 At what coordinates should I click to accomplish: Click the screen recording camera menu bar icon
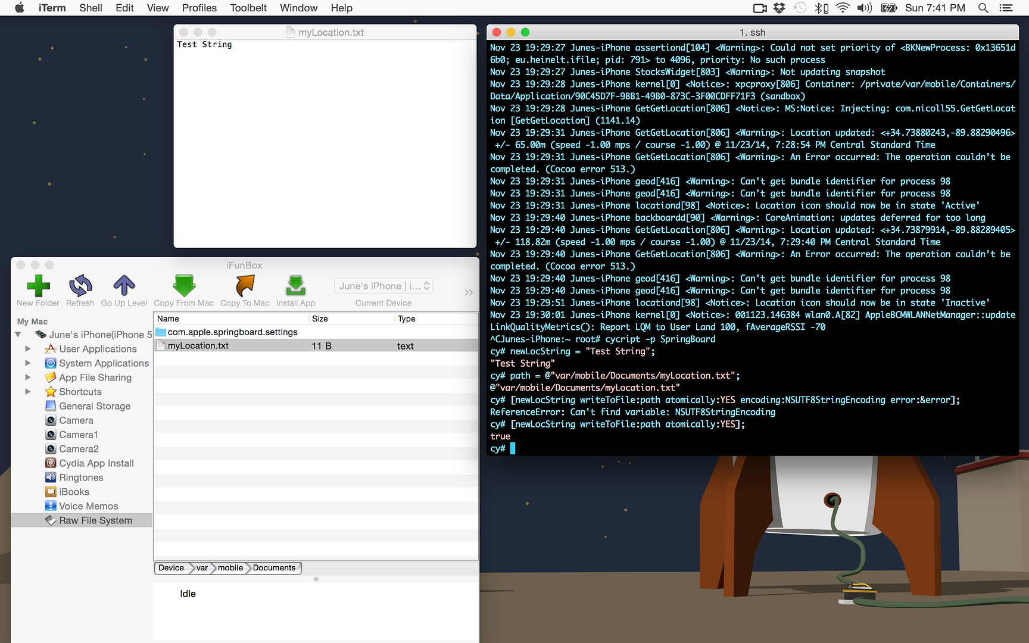point(760,8)
